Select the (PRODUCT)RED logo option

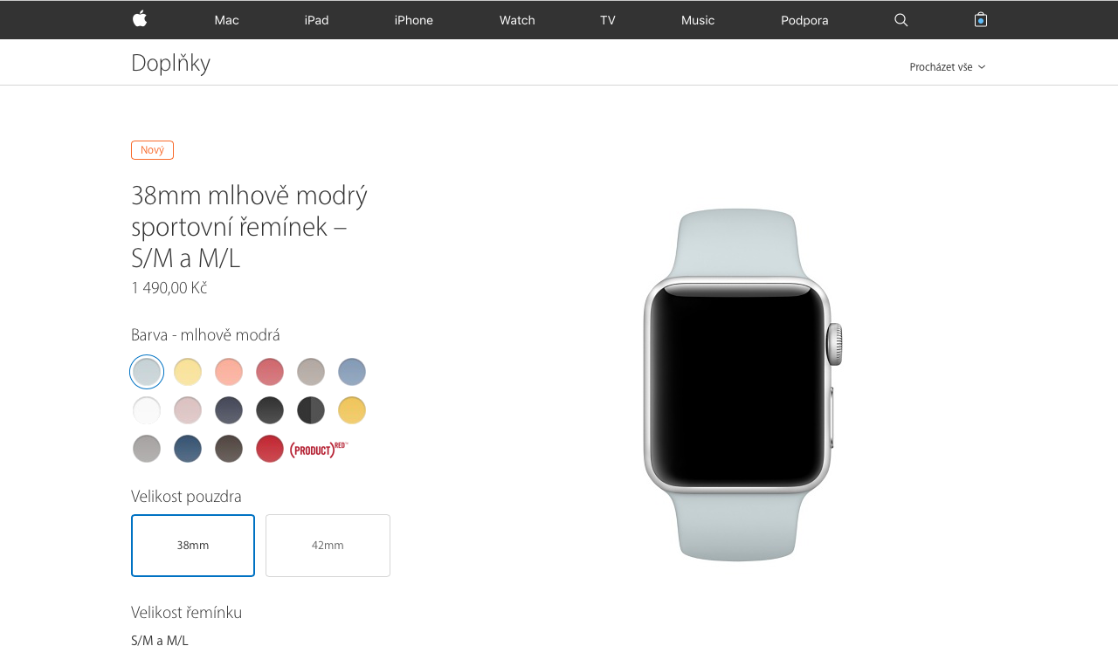point(318,449)
